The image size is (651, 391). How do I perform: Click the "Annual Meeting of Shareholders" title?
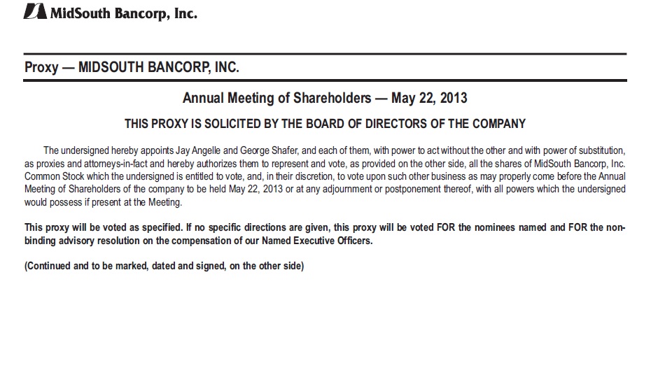click(x=272, y=98)
